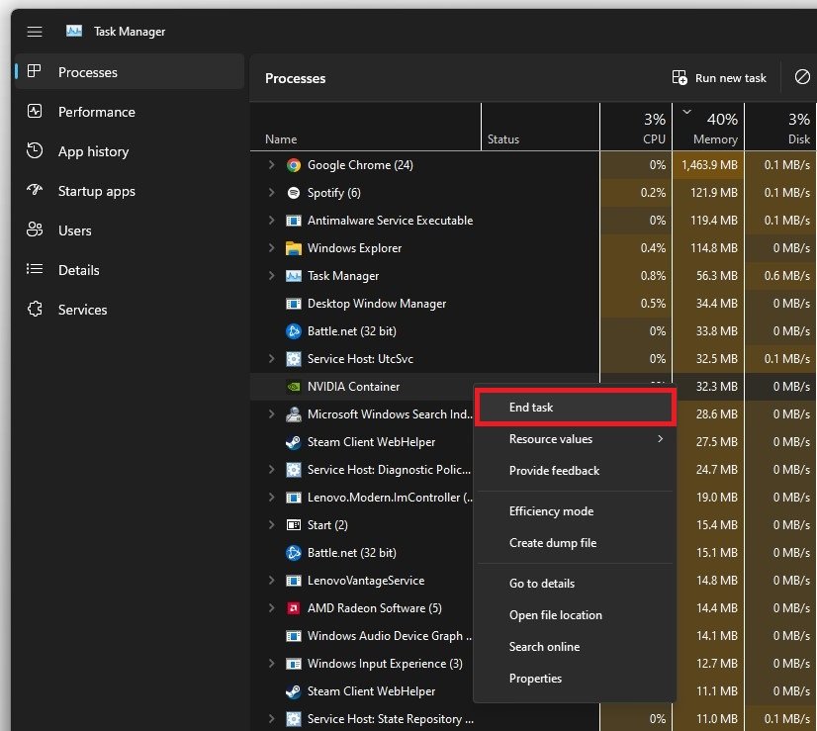Open the Services puzzle icon
The height and width of the screenshot is (731, 817).
point(35,310)
